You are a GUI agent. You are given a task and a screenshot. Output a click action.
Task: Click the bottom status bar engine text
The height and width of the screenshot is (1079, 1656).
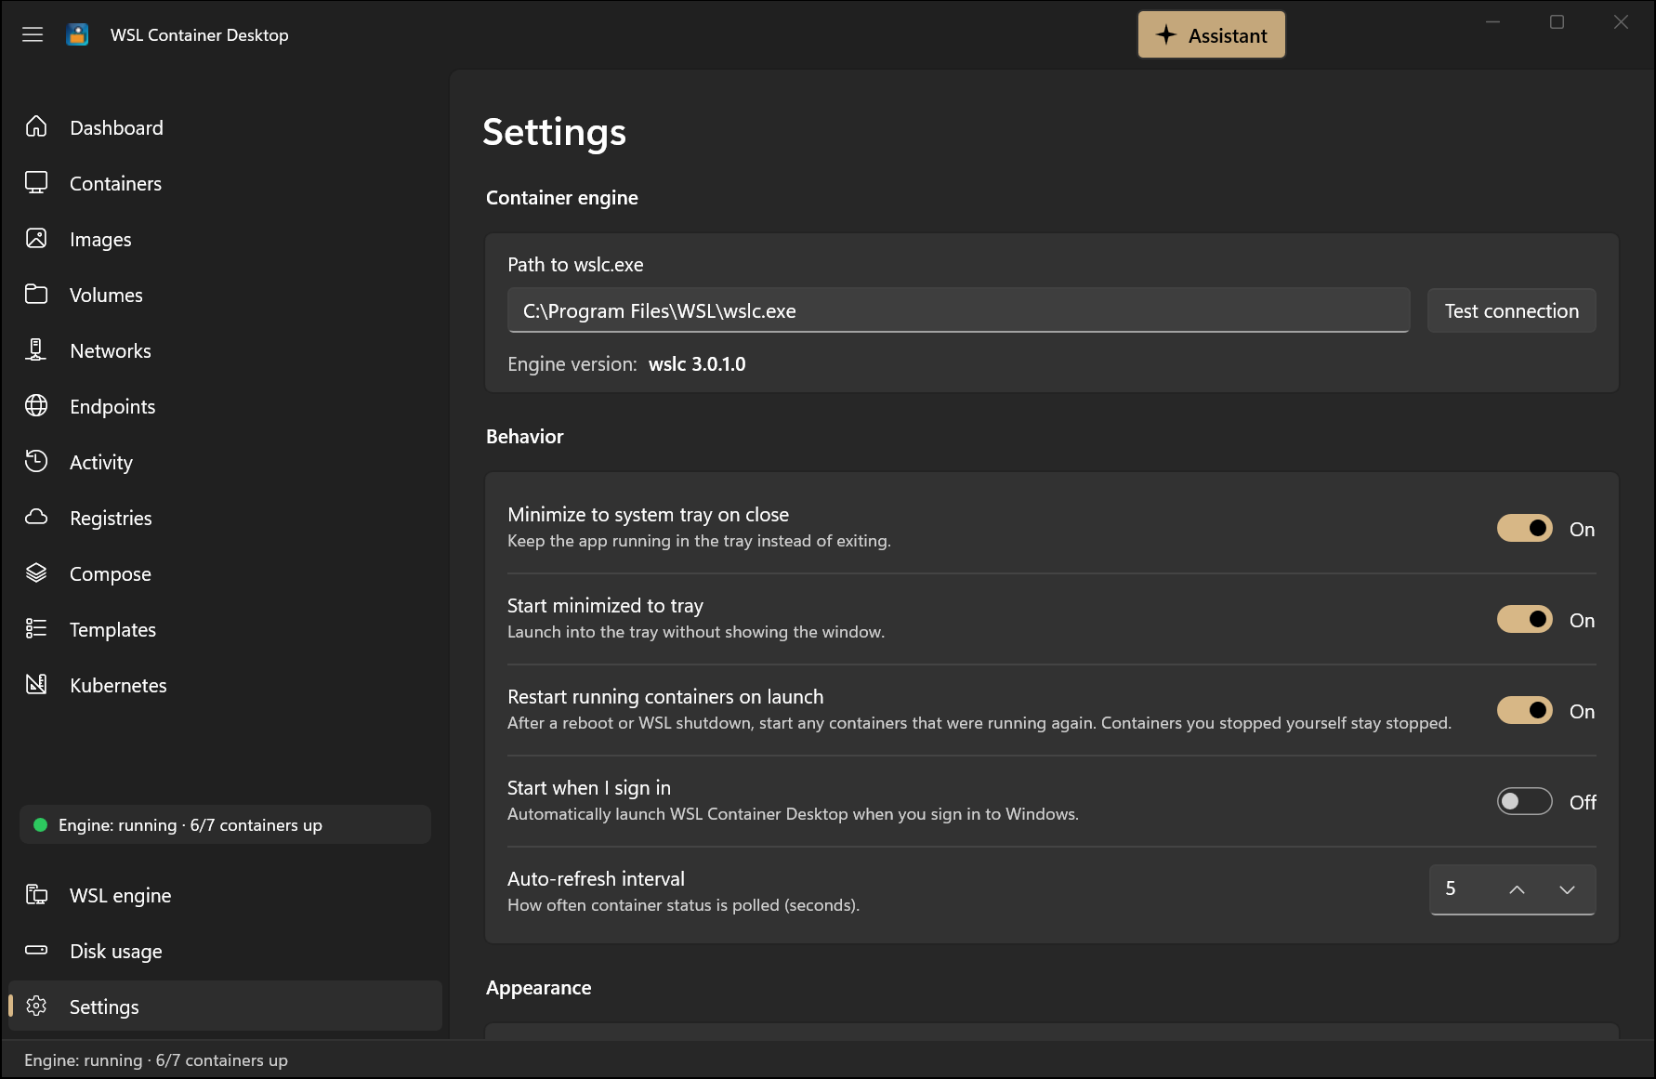point(156,1060)
